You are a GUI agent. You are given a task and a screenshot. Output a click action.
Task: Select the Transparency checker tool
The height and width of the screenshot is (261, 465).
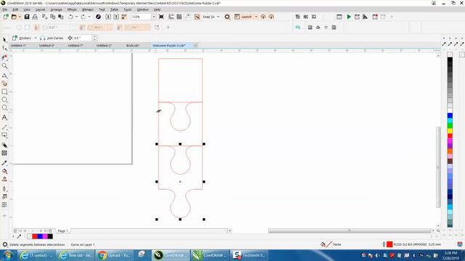coord(4,153)
